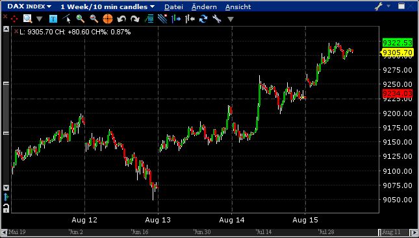Click the 9200.00 price axis value
The height and width of the screenshot is (238, 419).
(398, 113)
